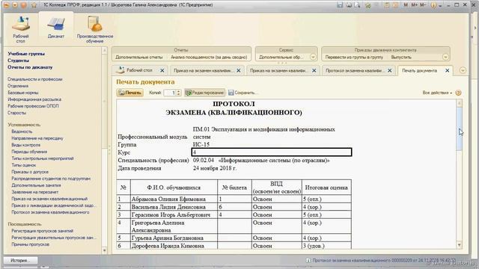The width and height of the screenshot is (479, 269).
Task: Open Отчеты по деканату
Action: (30, 67)
